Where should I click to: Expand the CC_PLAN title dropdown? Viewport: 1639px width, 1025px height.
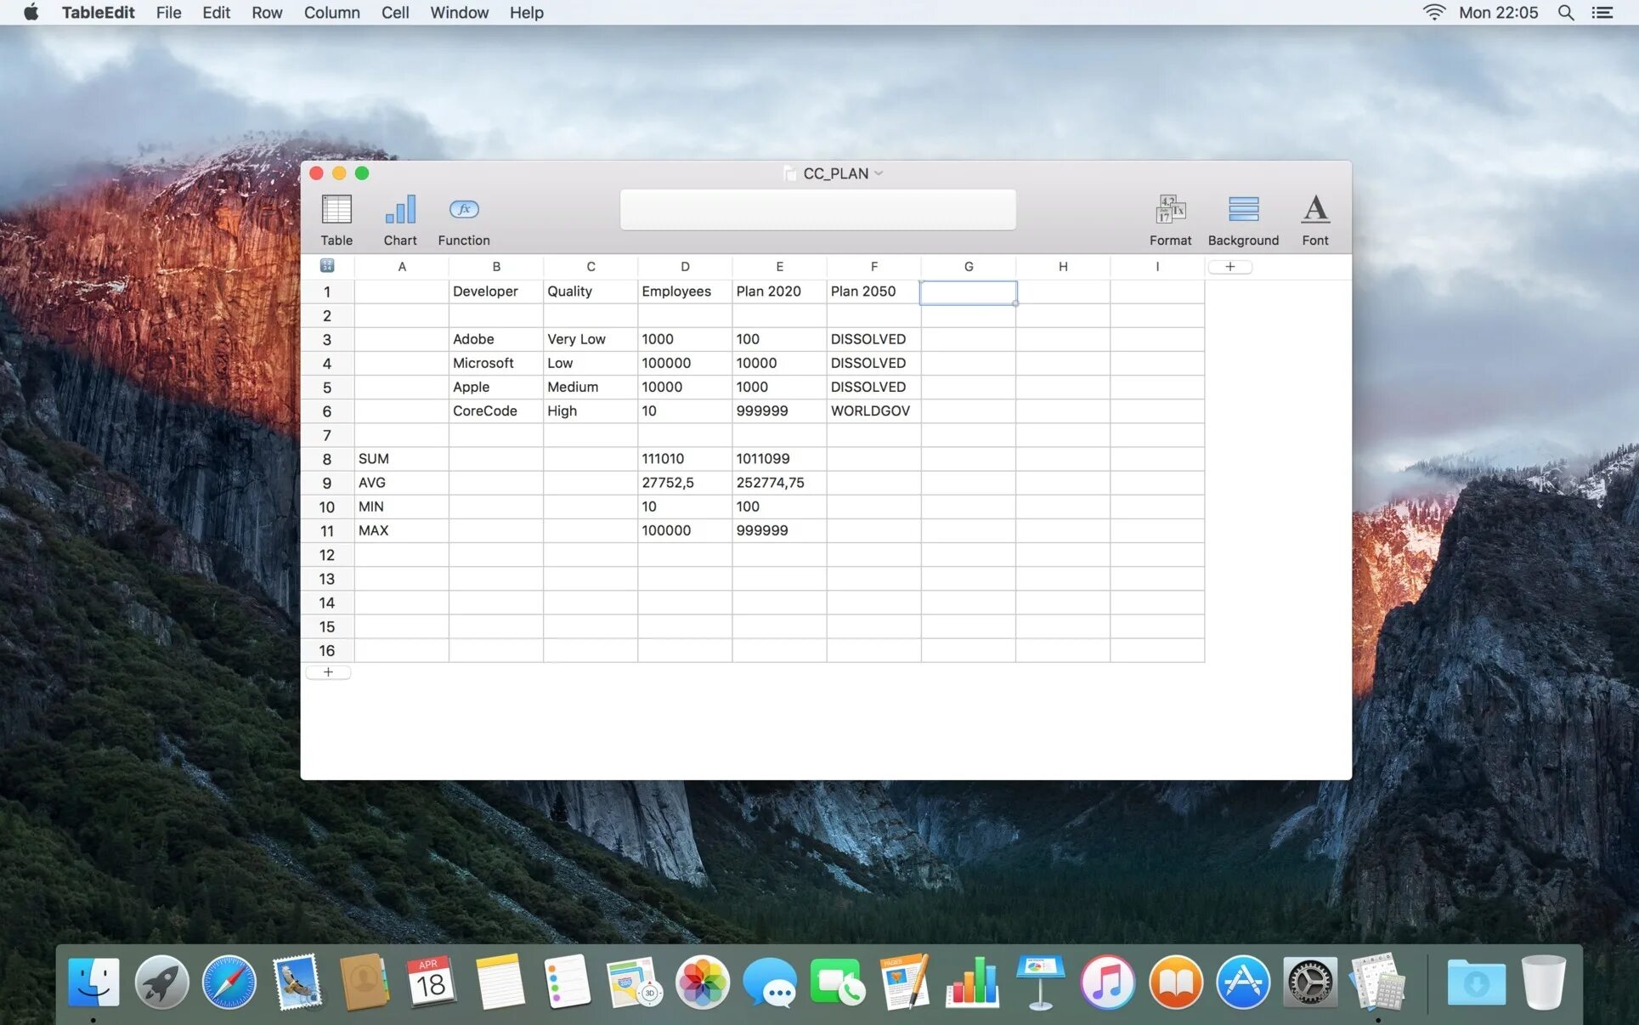pyautogui.click(x=879, y=173)
